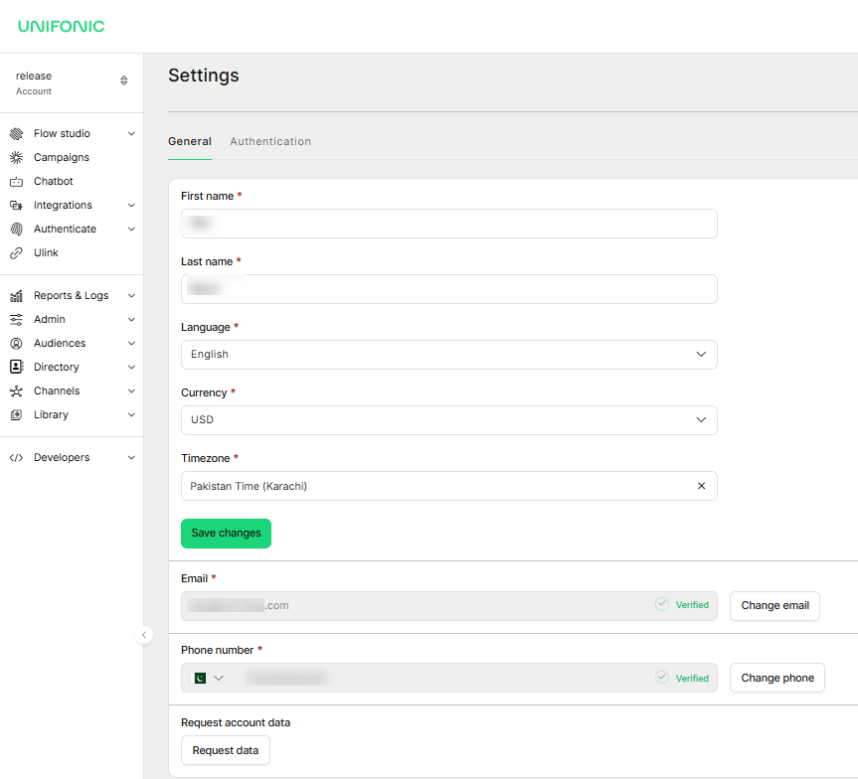Click the green Save changes button
This screenshot has height=779, width=858.
coord(226,534)
